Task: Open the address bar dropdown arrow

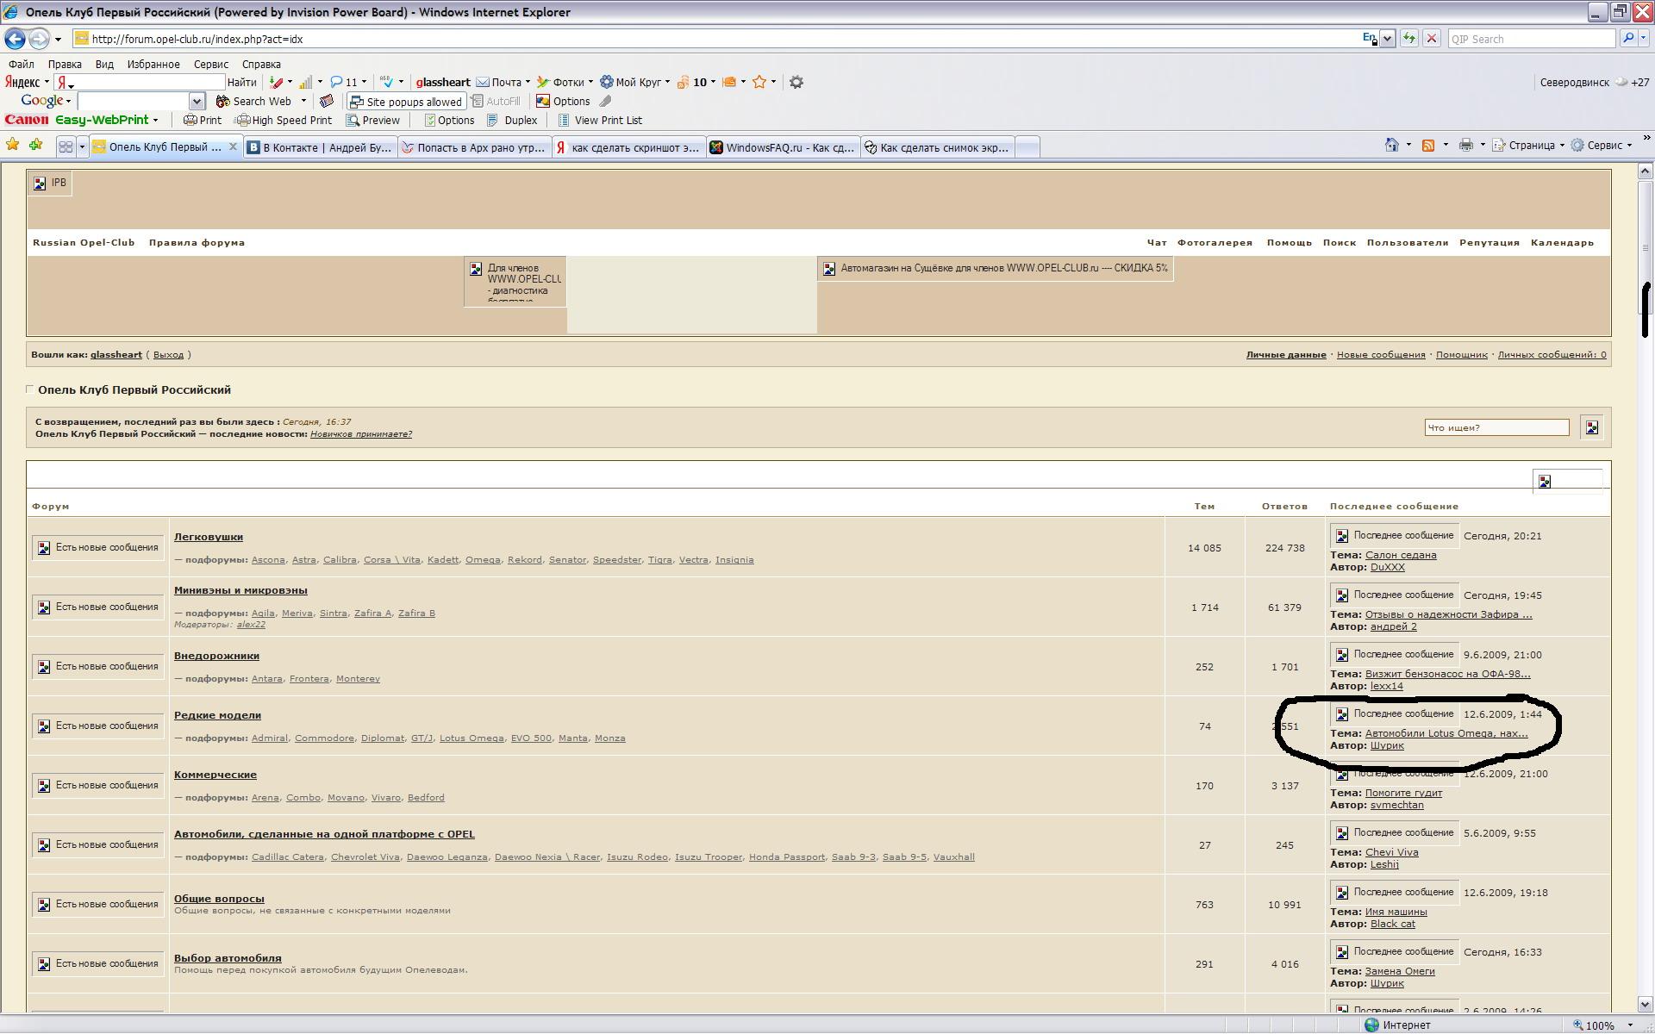Action: [x=1388, y=39]
